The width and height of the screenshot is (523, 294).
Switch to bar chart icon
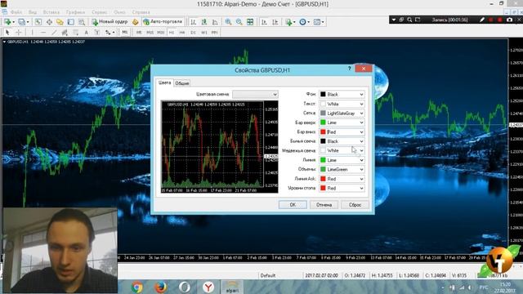click(x=194, y=22)
